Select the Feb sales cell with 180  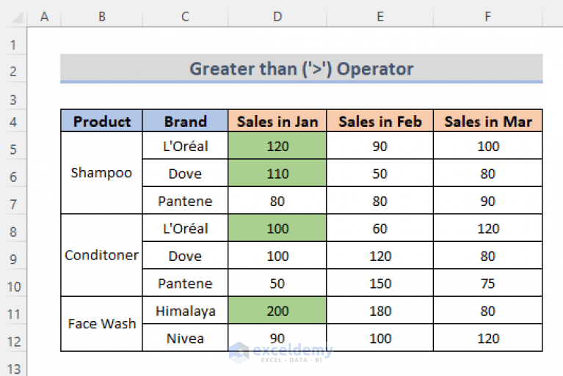click(x=380, y=311)
